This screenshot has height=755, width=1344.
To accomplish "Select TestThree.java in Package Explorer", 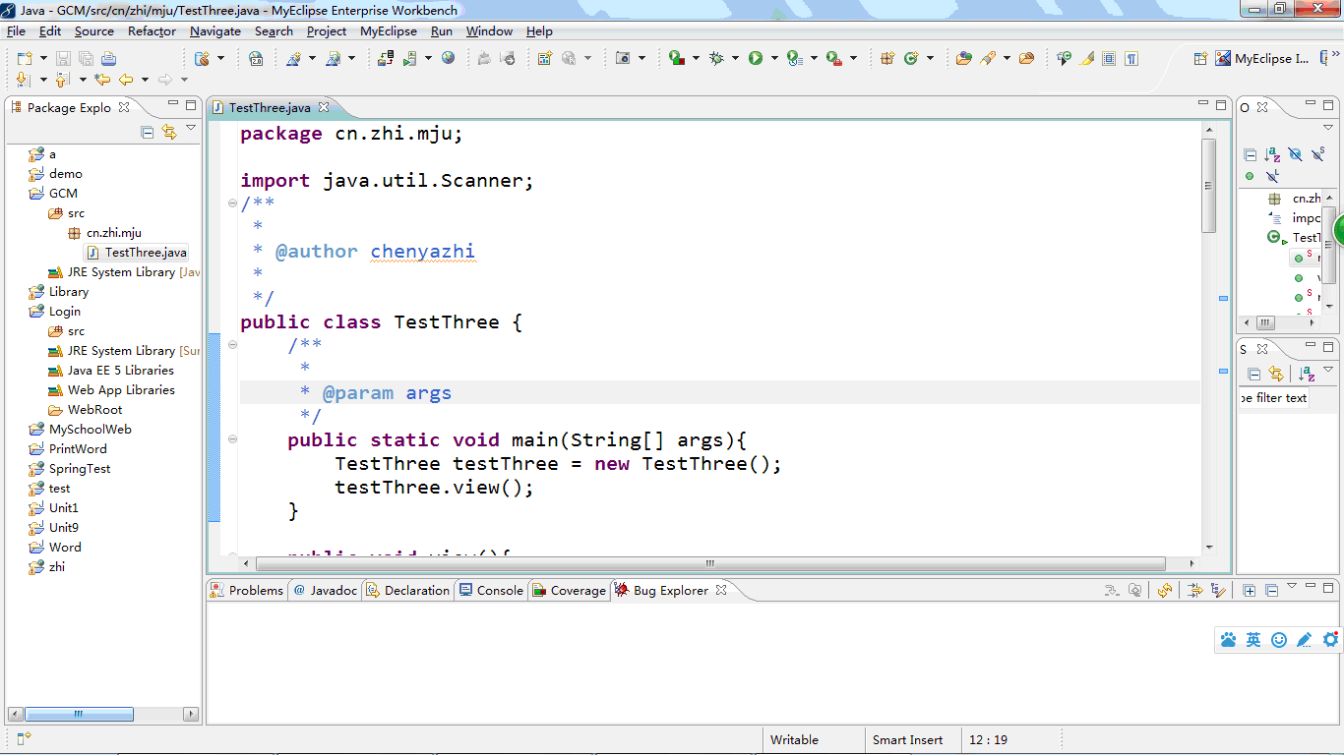I will (x=136, y=253).
